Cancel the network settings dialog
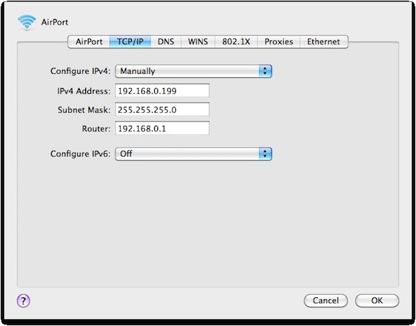Viewport: 416px width, 326px height. [325, 301]
